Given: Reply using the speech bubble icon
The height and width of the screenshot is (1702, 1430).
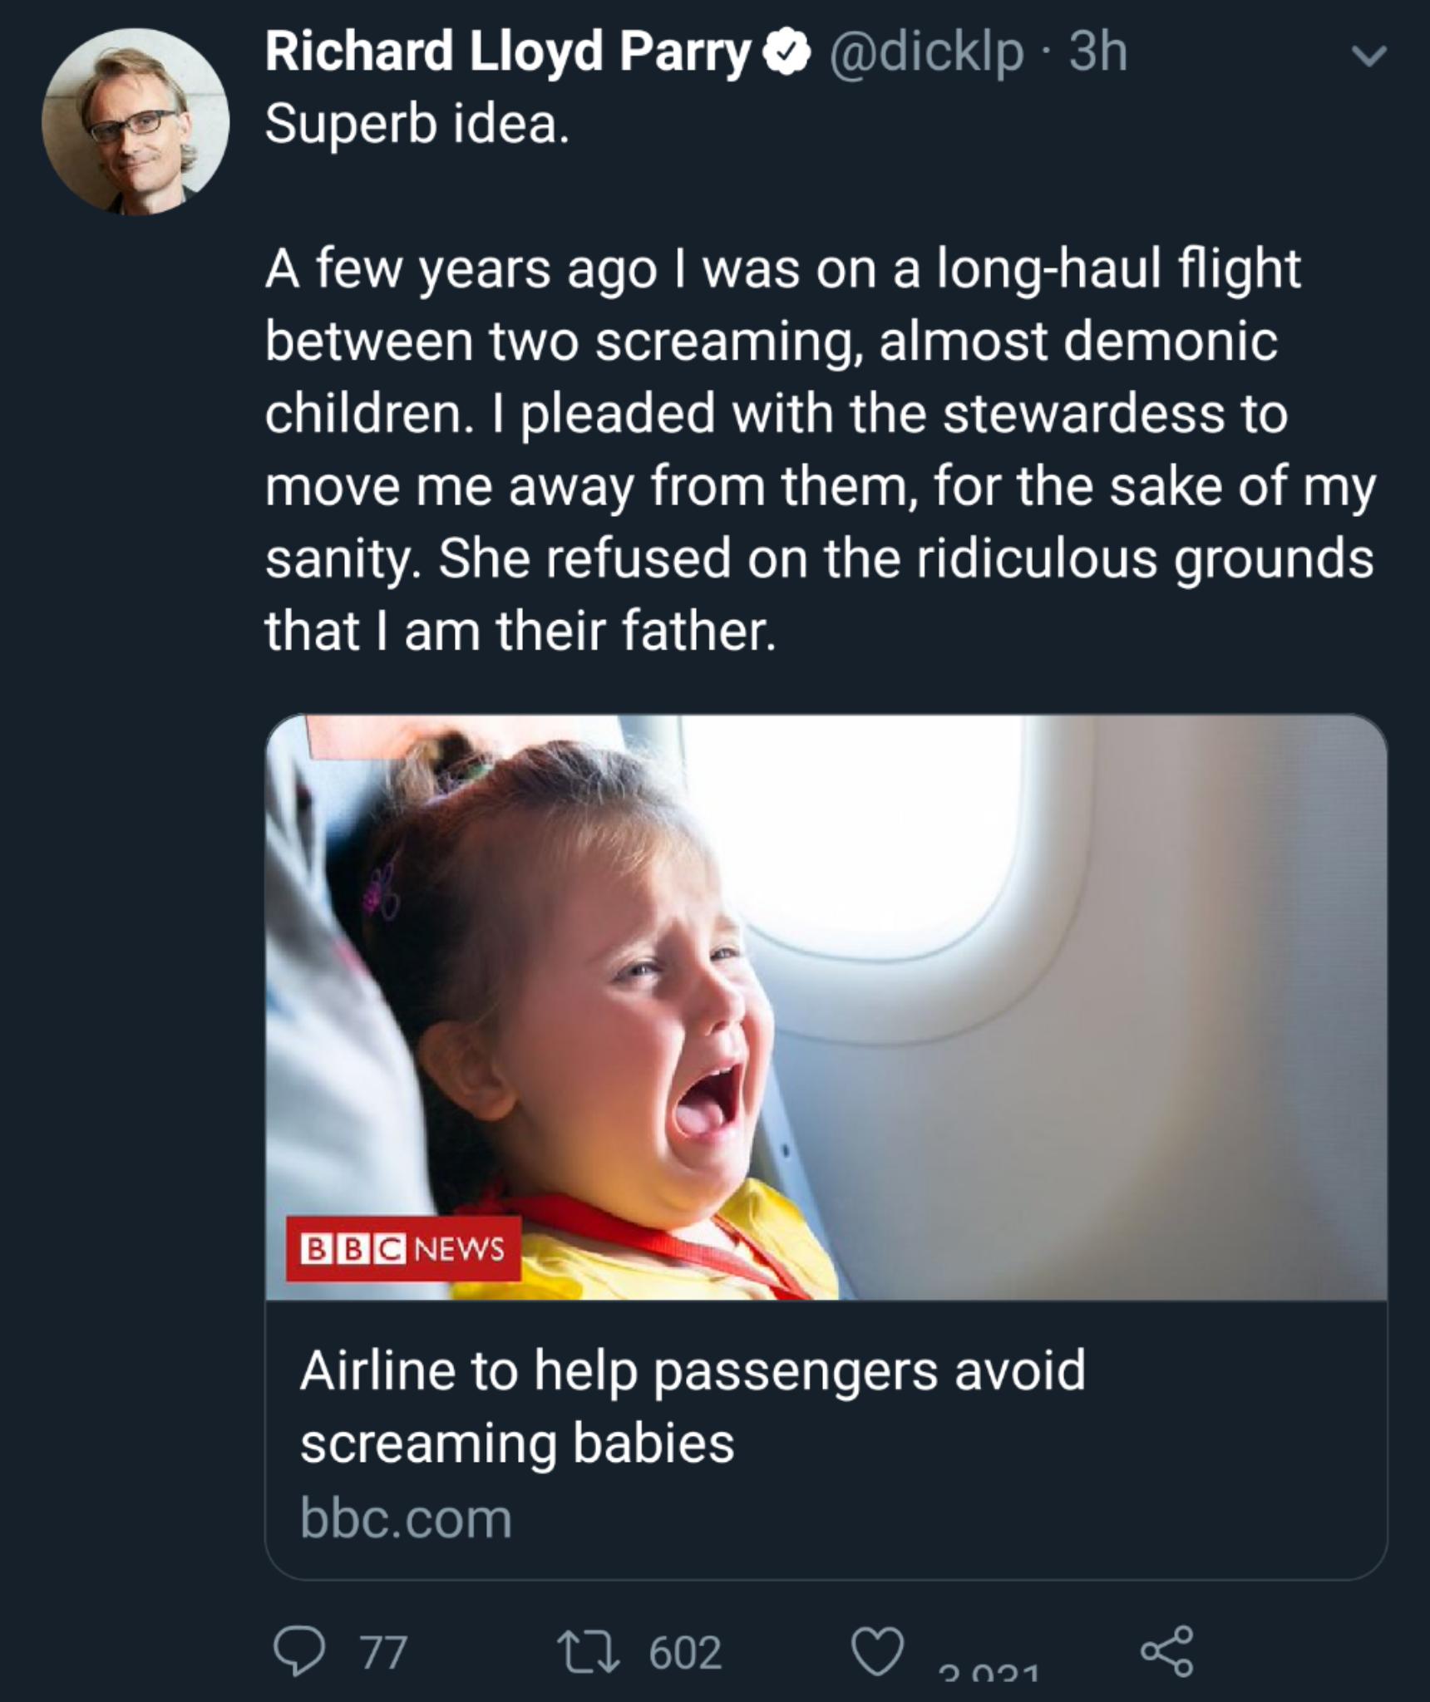Looking at the screenshot, I should 299,1651.
